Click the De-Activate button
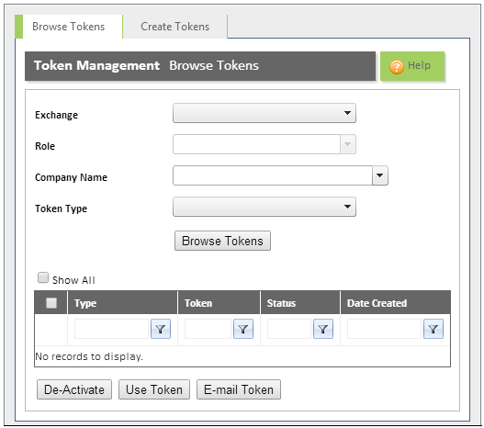 pos(74,389)
